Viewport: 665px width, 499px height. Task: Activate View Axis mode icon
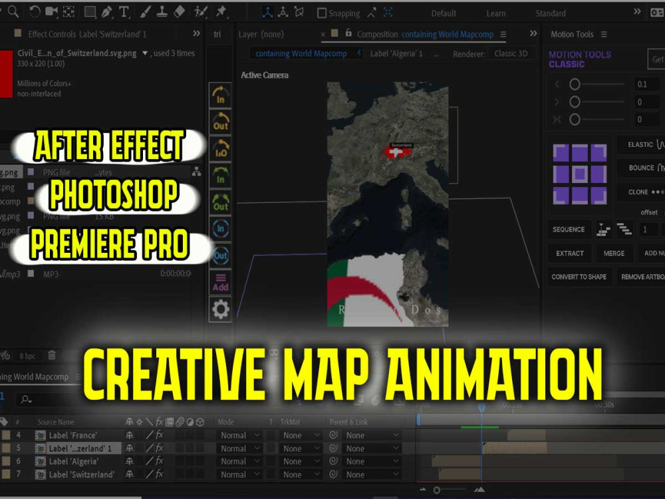[x=299, y=13]
